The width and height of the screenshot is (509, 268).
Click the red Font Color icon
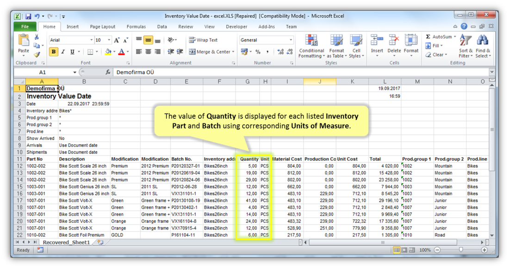[x=121, y=52]
